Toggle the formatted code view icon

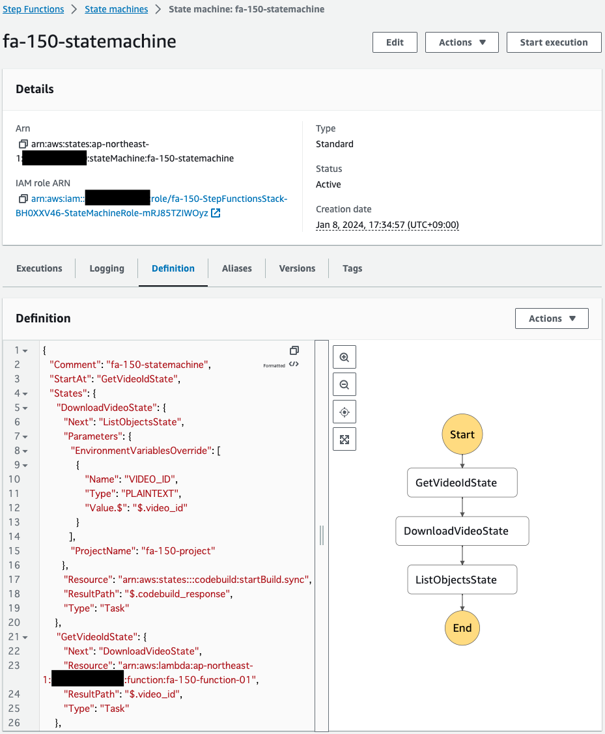[294, 365]
